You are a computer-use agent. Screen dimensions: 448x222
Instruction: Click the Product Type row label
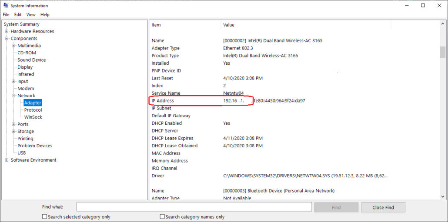click(x=165, y=56)
